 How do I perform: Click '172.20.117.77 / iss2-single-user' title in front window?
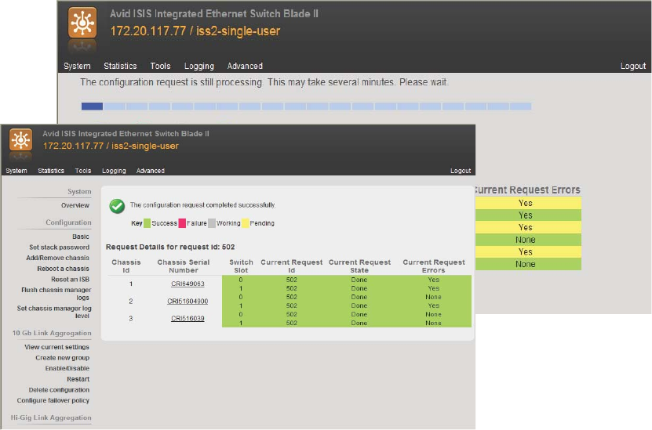point(111,146)
